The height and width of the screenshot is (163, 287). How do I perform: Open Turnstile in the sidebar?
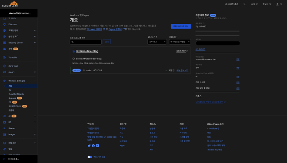click(x=13, y=58)
